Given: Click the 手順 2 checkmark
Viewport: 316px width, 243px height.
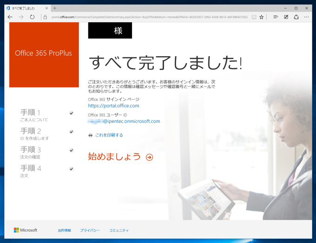Looking at the screenshot, I should [72, 132].
